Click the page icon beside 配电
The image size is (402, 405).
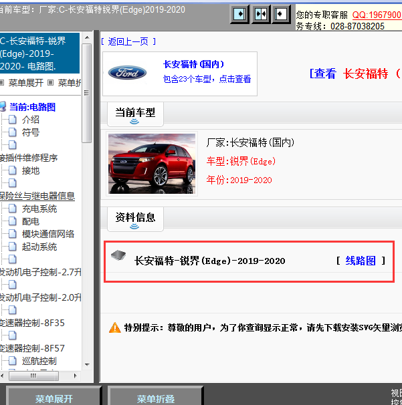pyautogui.click(x=13, y=221)
